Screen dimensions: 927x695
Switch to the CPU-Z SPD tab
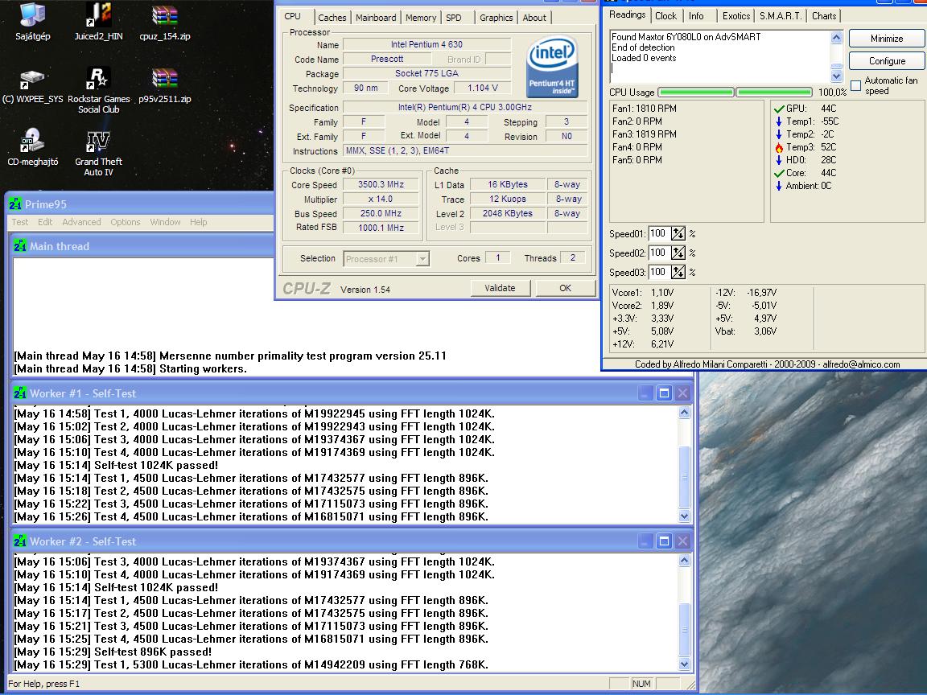[x=454, y=18]
